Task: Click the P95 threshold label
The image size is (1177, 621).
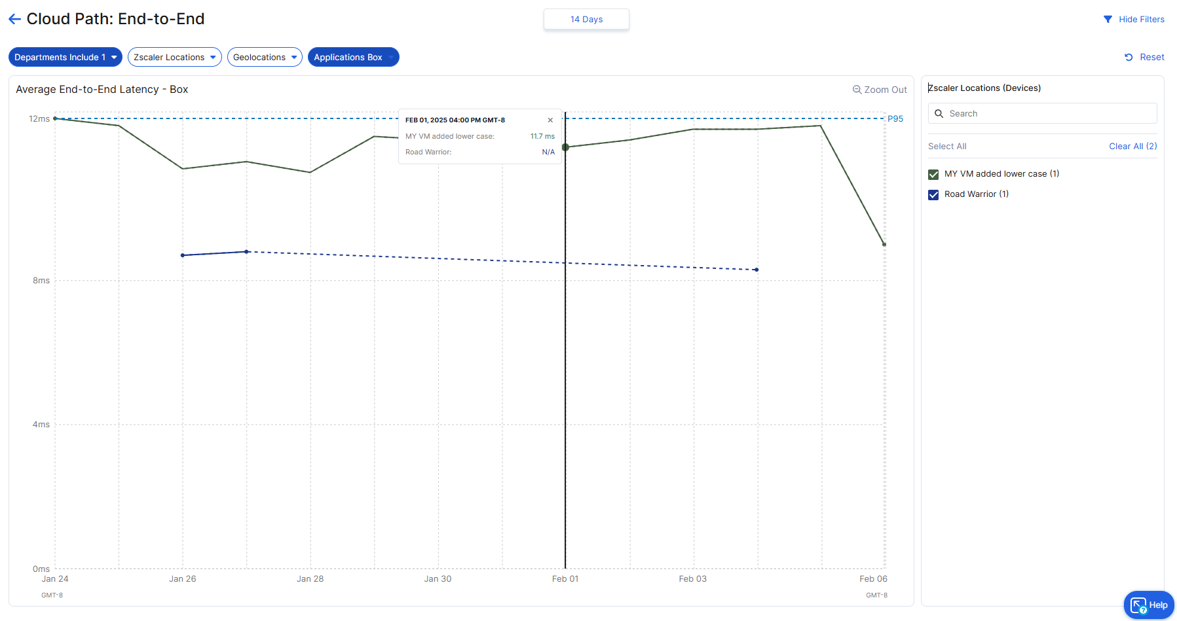Action: point(895,119)
